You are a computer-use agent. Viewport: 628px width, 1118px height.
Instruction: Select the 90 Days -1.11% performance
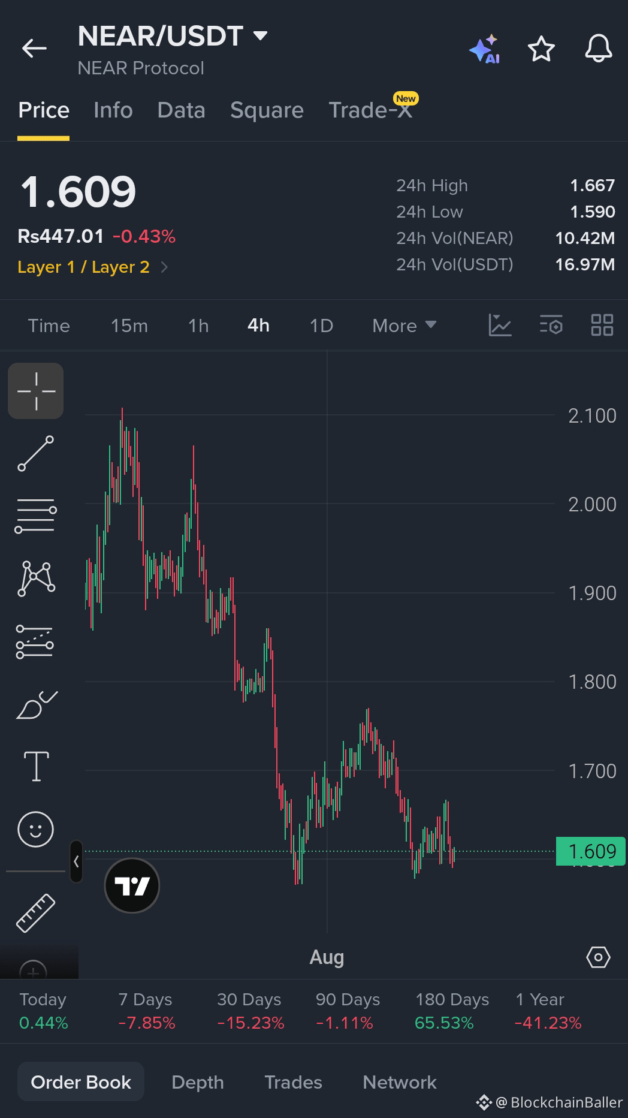(348, 1011)
